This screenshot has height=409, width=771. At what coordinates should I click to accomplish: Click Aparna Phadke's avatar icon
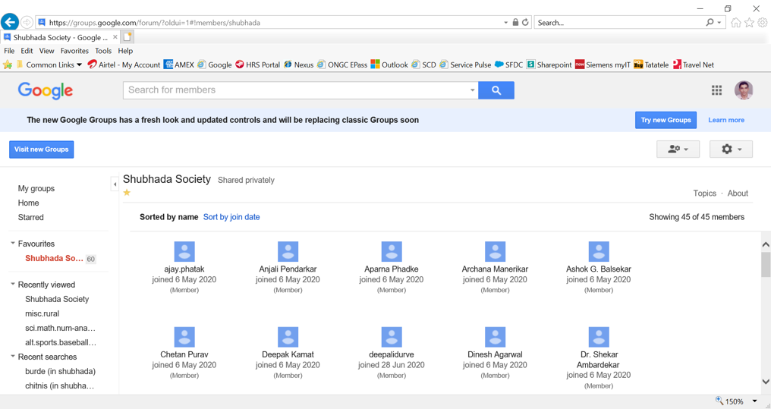pyautogui.click(x=392, y=251)
